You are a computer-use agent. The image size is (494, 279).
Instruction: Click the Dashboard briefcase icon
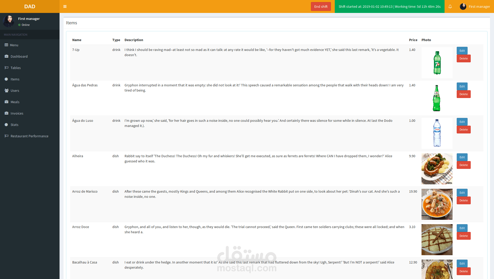tap(6, 56)
